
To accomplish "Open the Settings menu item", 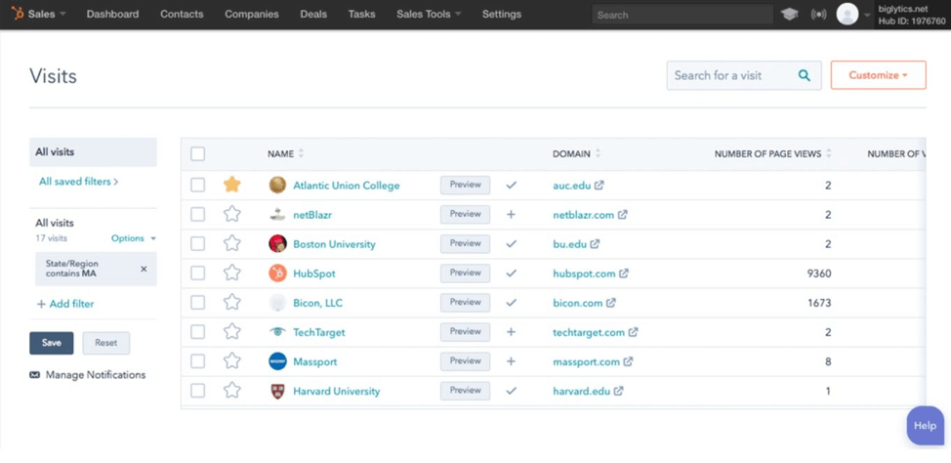I will [502, 14].
